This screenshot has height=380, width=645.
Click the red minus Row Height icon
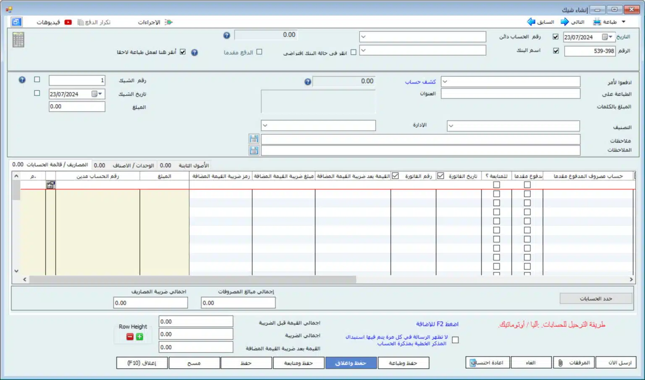tap(130, 337)
